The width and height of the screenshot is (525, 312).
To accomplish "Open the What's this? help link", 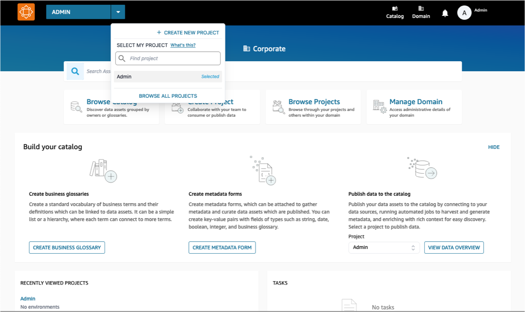I will pos(183,45).
